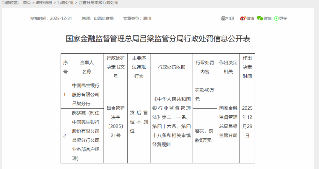The height and width of the screenshot is (169, 319).
Task: Click the green plus 更多 icon
Action: (276, 19)
